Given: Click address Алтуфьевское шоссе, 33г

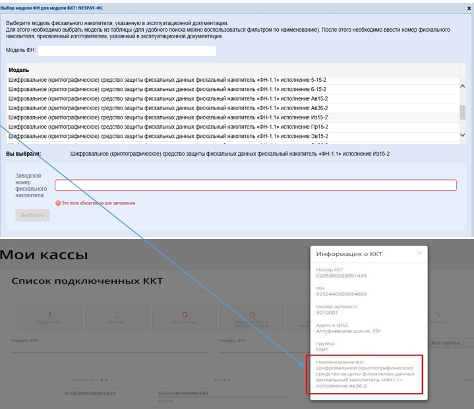Looking at the screenshot, I should [349, 331].
